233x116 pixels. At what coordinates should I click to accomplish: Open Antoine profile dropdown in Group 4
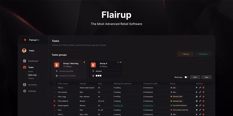(106, 71)
